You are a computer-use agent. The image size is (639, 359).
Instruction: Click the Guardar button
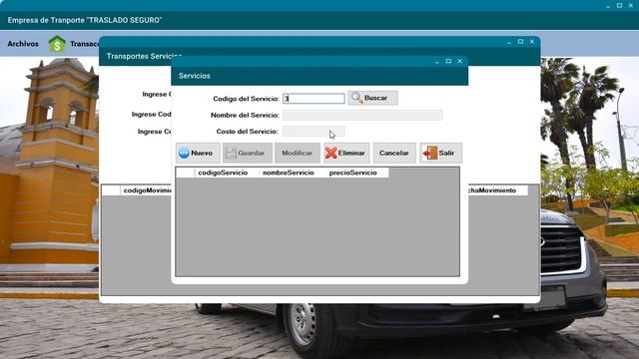[x=248, y=153]
